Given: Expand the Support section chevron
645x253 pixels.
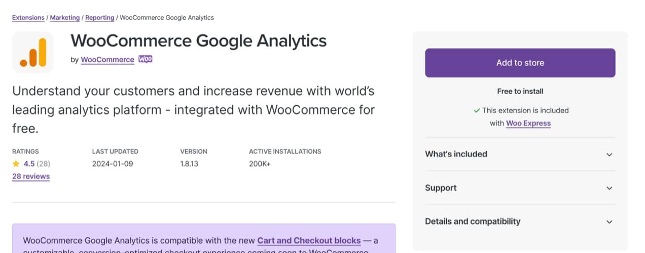Looking at the screenshot, I should pos(610,188).
